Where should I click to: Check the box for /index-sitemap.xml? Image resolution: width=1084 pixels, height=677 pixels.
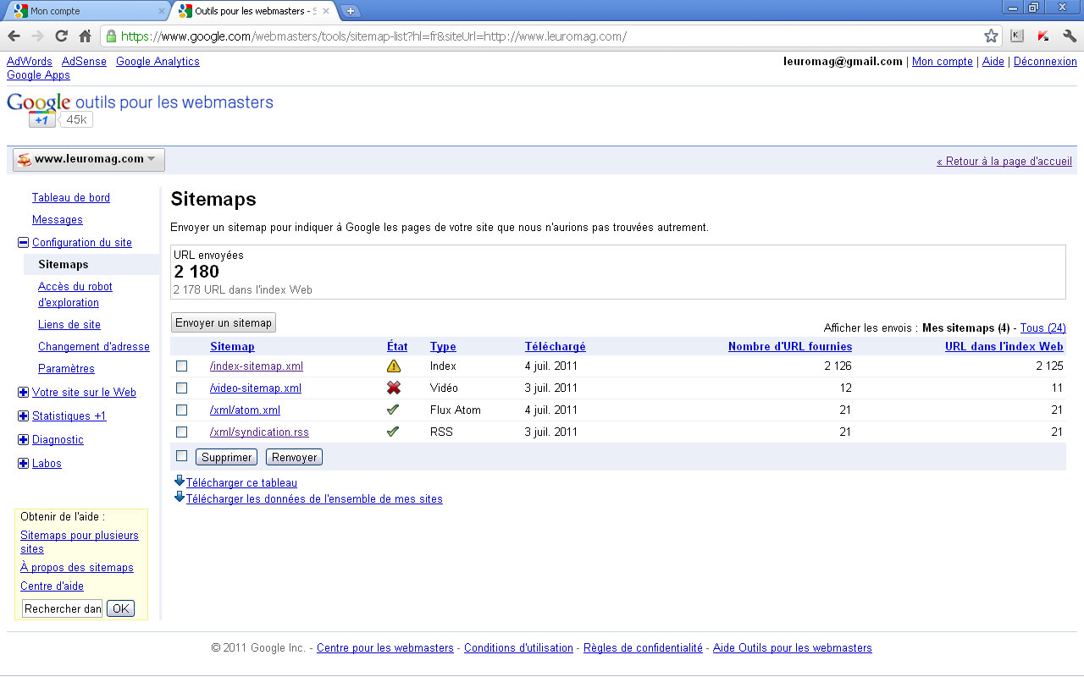tap(181, 366)
